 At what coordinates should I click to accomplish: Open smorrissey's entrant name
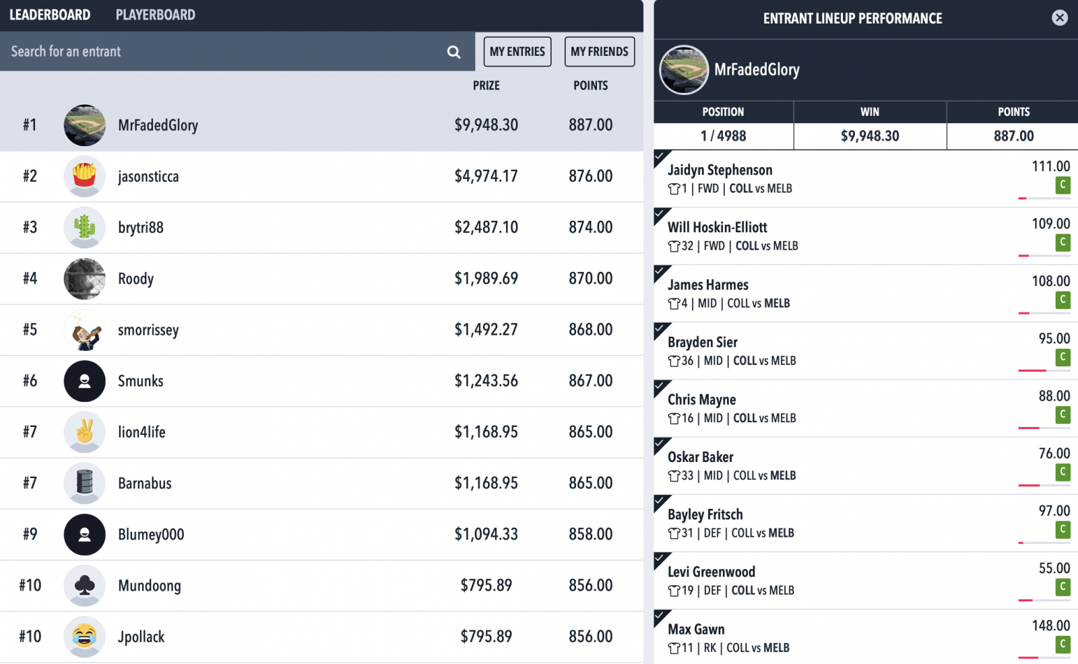tap(148, 330)
